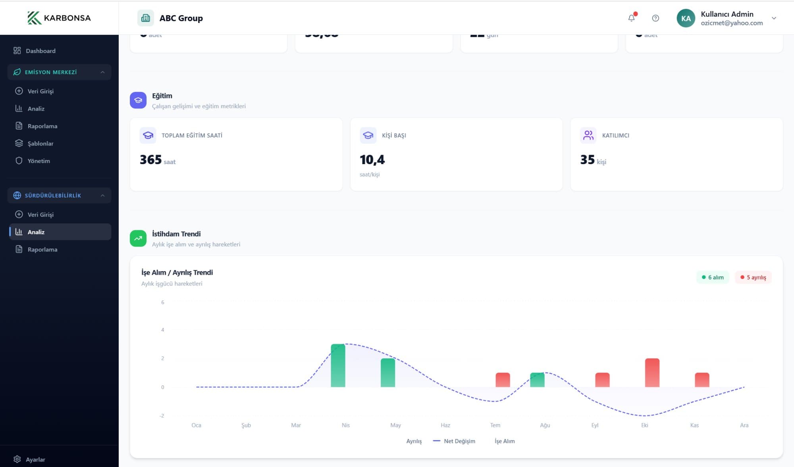Collapse the Emisyon Merkezi section
The height and width of the screenshot is (467, 794).
(x=102, y=72)
